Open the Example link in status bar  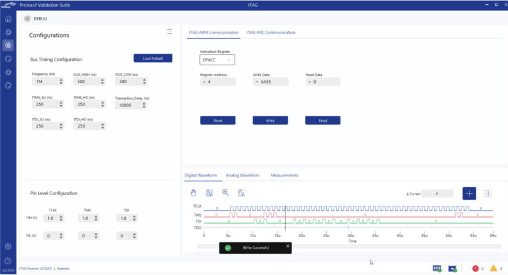click(x=63, y=268)
